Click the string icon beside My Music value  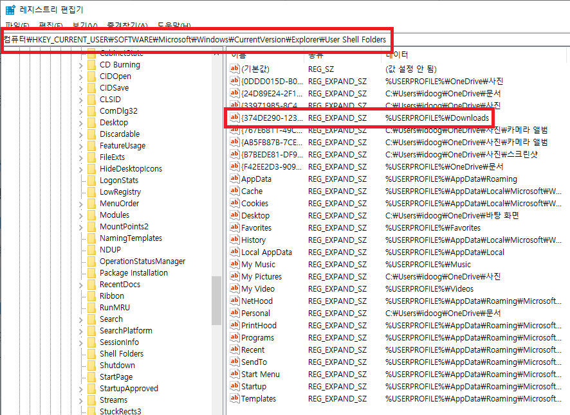coord(234,264)
